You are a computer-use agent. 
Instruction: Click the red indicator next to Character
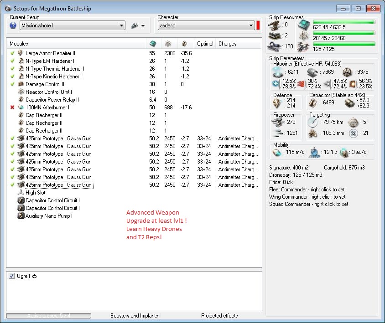pyautogui.click(x=258, y=26)
